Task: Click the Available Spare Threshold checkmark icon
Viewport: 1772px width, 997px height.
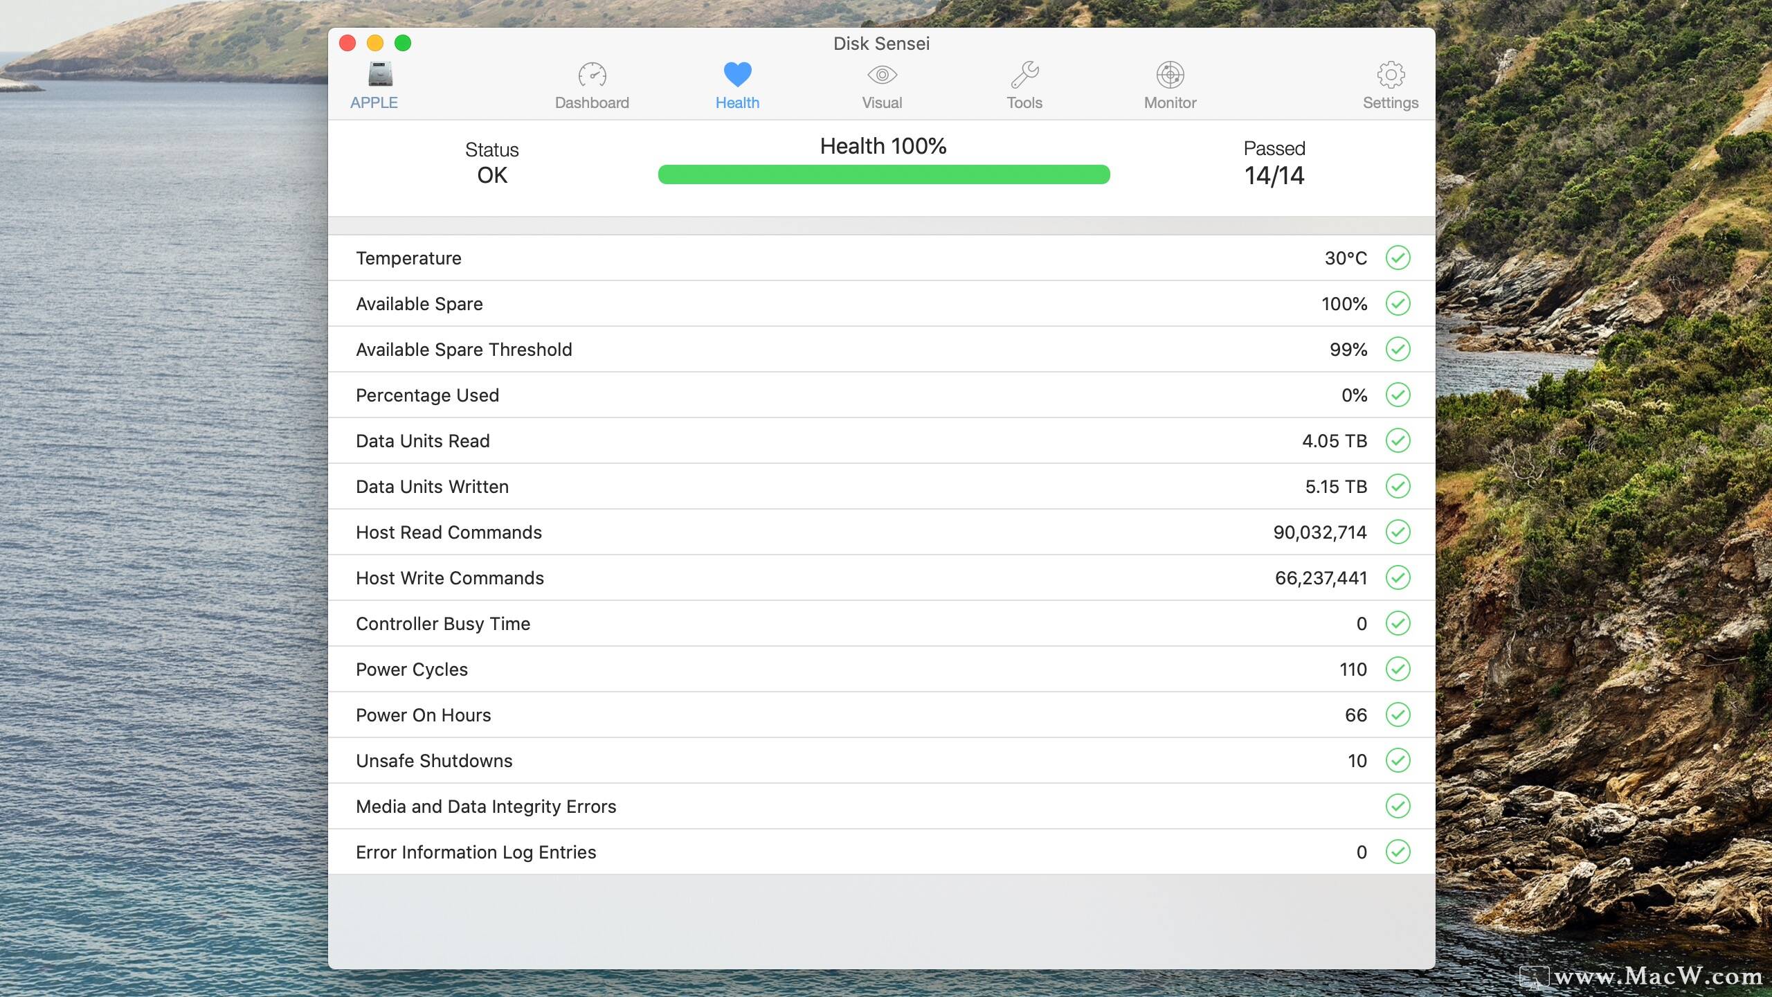Action: [x=1398, y=349]
